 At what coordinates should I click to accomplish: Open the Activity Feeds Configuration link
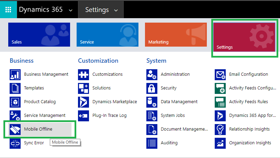(253, 88)
